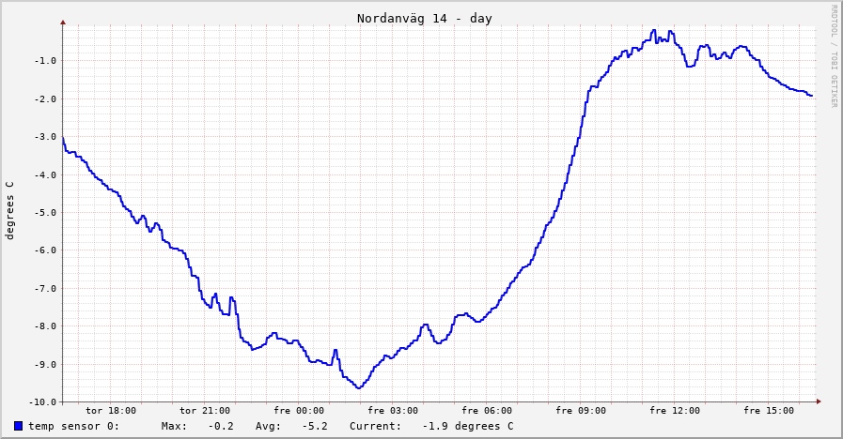This screenshot has height=439, width=843.
Task: Click the Current value -1.9 degrees C
Action: click(467, 426)
